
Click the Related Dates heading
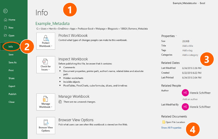(x=170, y=63)
